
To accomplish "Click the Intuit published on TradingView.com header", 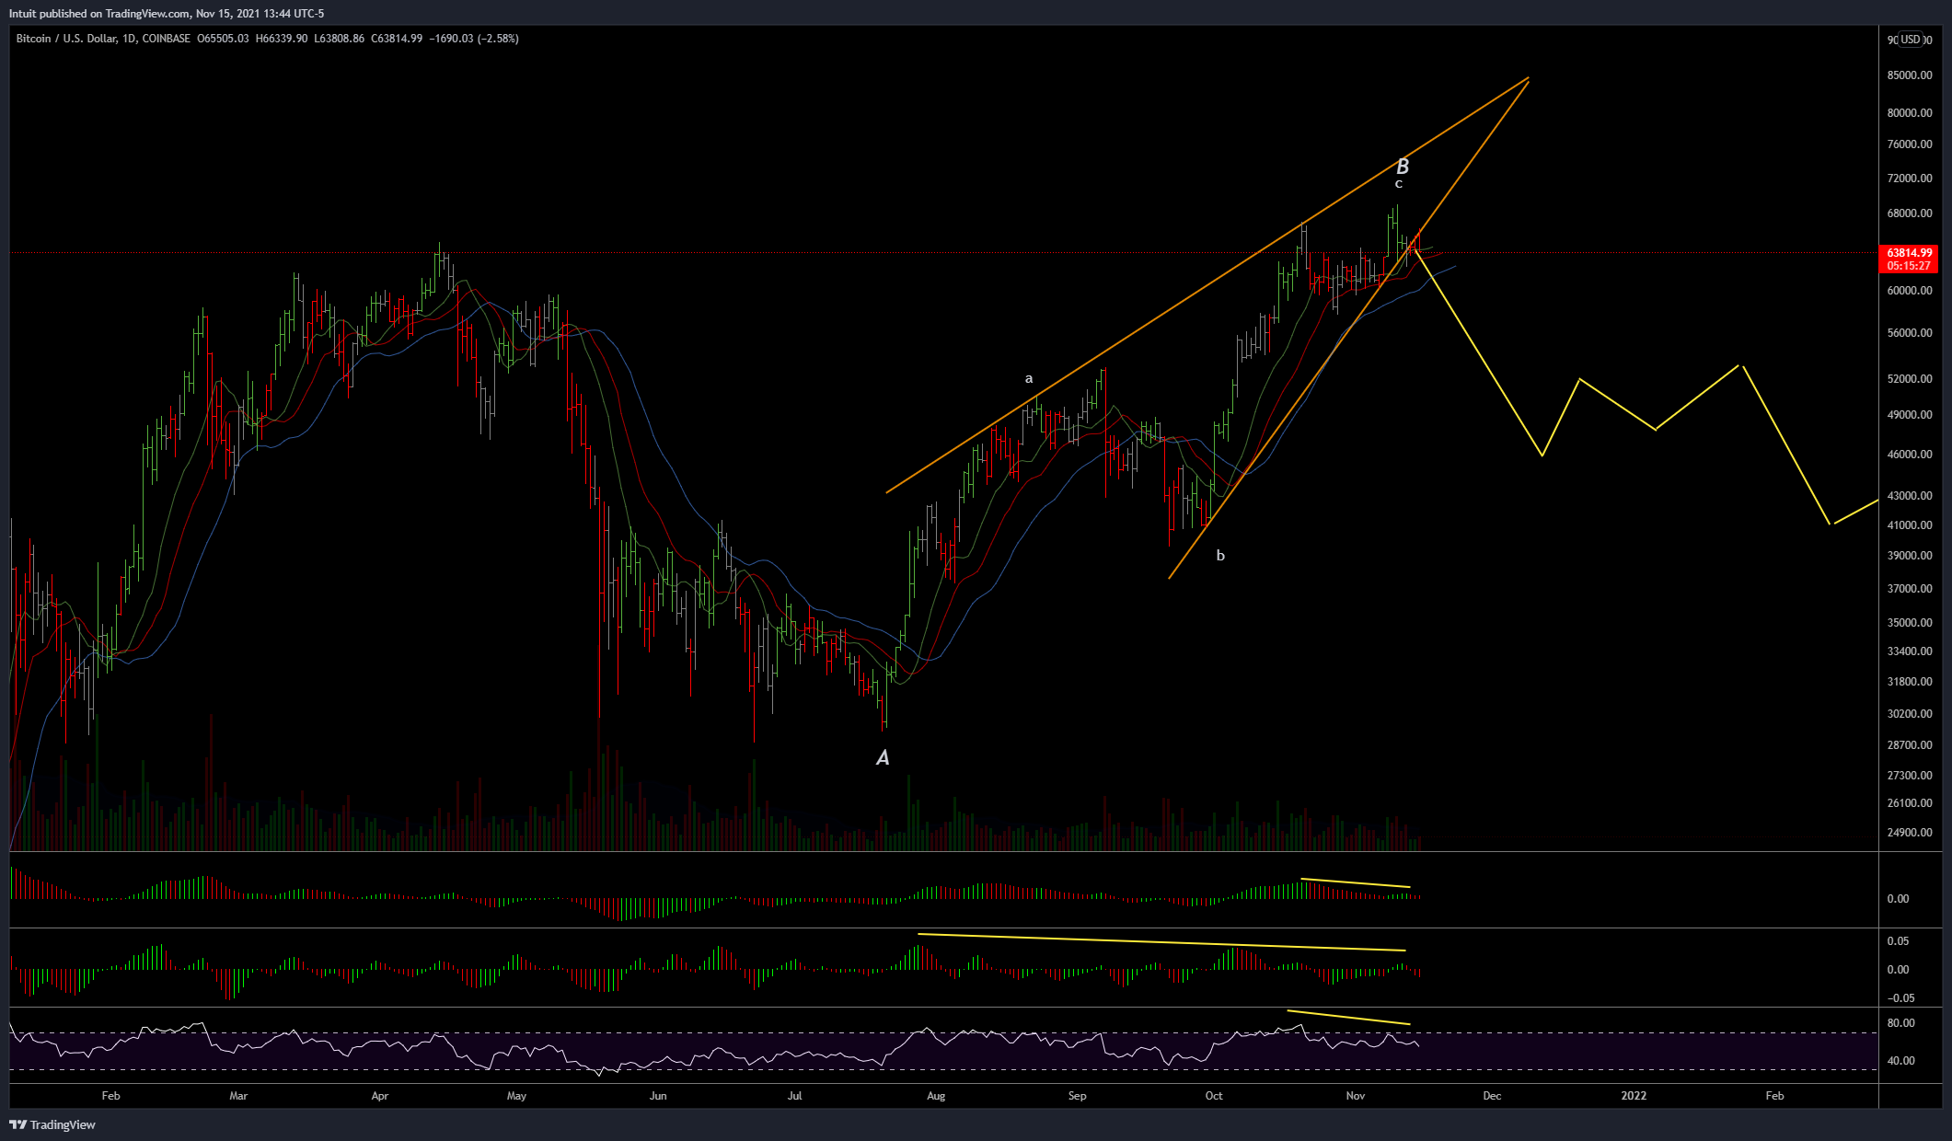I will (x=167, y=14).
